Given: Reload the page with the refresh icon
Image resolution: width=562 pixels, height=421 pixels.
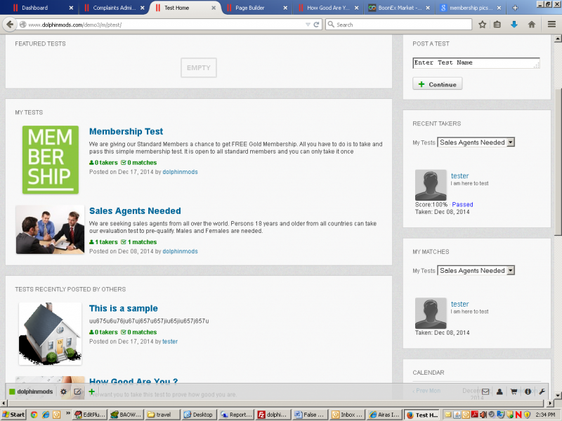Looking at the screenshot, I should 316,25.
